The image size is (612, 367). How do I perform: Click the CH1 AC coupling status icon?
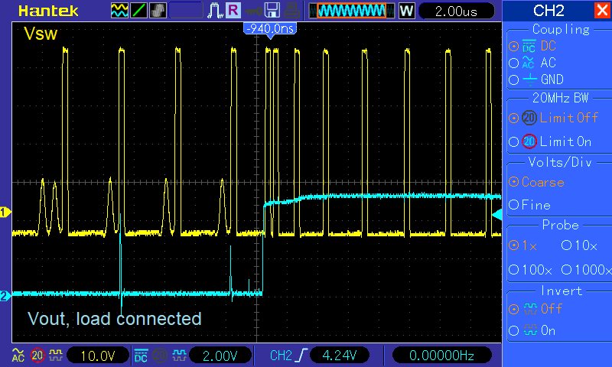point(18,356)
